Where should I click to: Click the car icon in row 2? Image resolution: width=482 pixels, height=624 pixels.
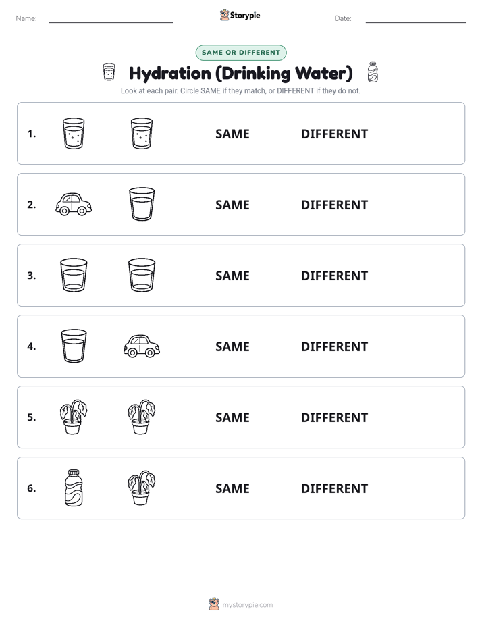[x=74, y=204]
